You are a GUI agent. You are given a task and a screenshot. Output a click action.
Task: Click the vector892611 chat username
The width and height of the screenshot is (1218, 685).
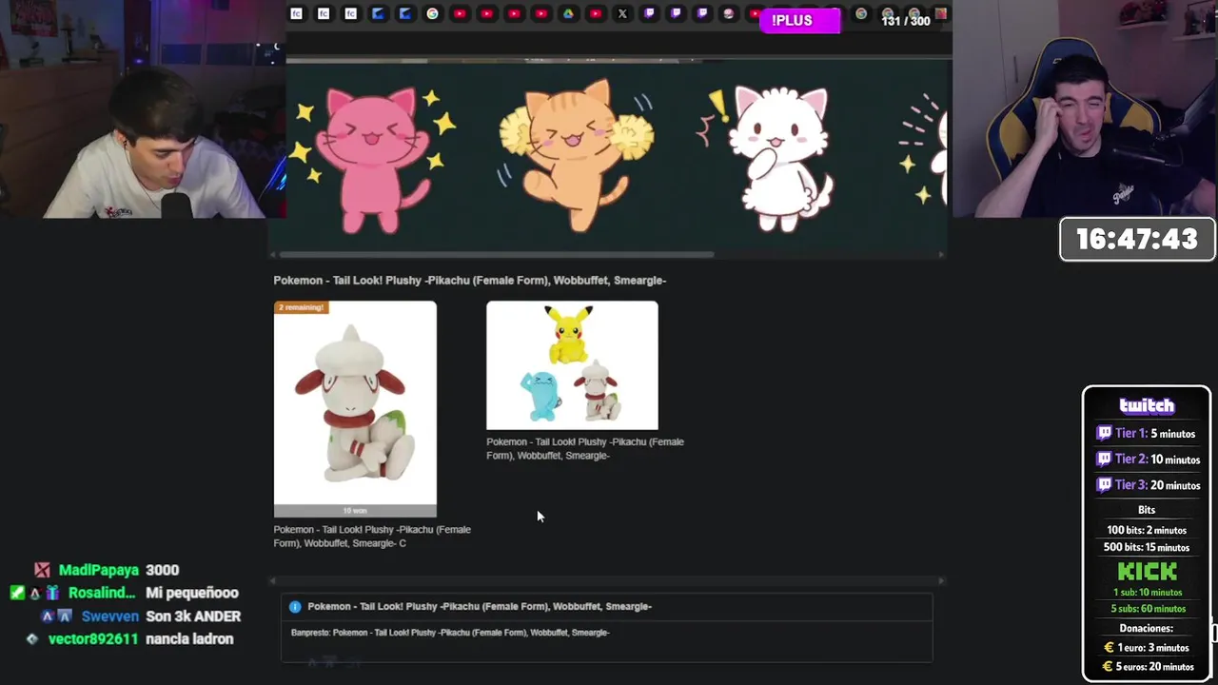tap(93, 639)
